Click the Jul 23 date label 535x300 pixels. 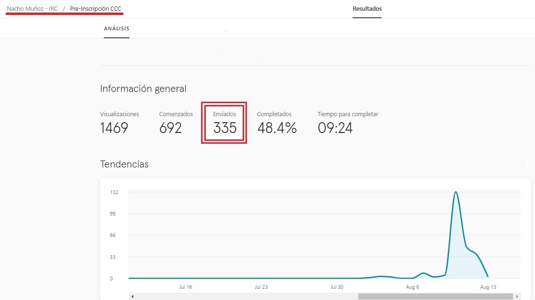261,287
